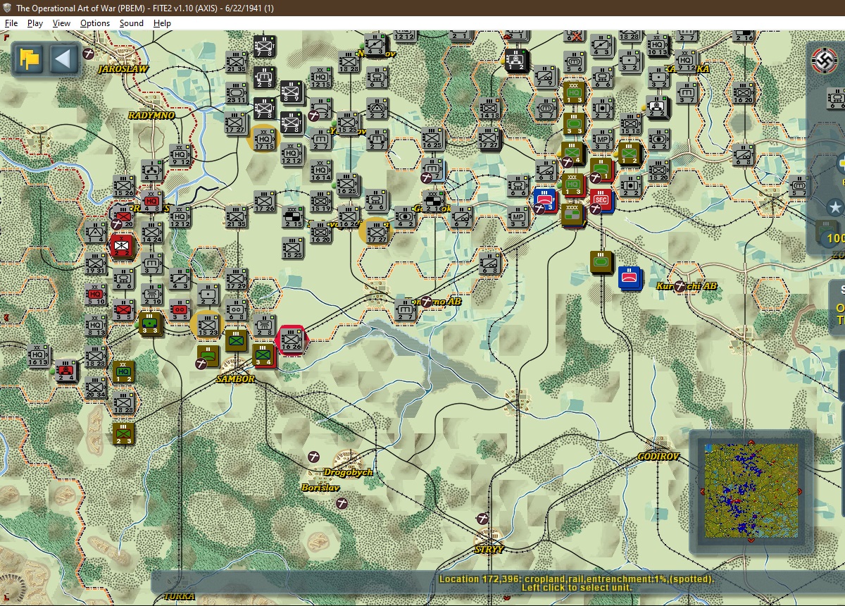This screenshot has width=845, height=606.
Task: Click the GODIROV city label
Action: 658,457
